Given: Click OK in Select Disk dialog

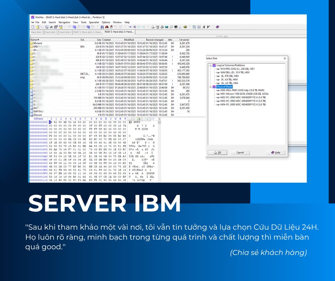Looking at the screenshot, I should pos(217,153).
